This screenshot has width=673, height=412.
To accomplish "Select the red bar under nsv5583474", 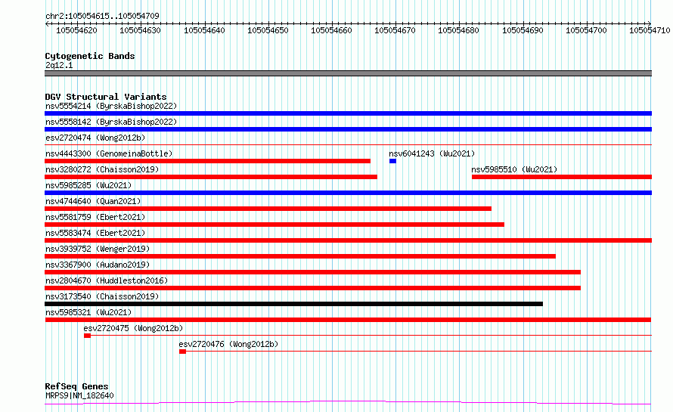I will point(348,240).
